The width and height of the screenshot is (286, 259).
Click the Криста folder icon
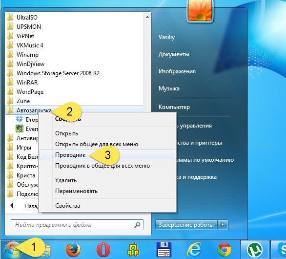pos(10,175)
